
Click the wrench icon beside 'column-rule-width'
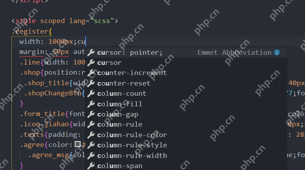91,156
